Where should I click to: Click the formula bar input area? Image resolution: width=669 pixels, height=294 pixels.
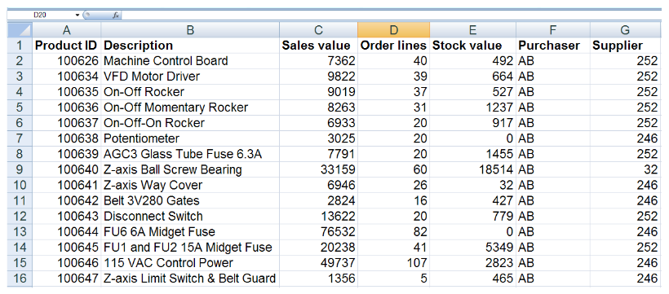391,15
